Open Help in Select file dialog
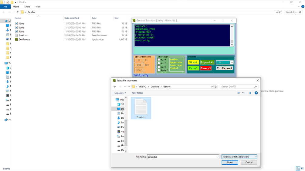Screen dimensions: 305x171 point(256,93)
